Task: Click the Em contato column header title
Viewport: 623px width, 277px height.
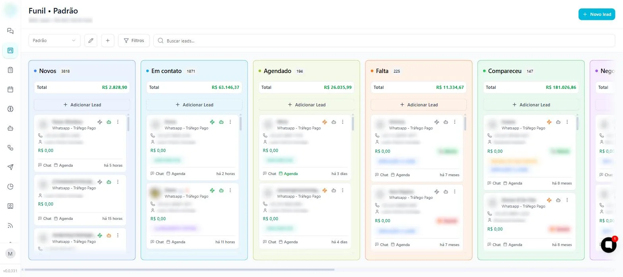Action: (x=166, y=71)
